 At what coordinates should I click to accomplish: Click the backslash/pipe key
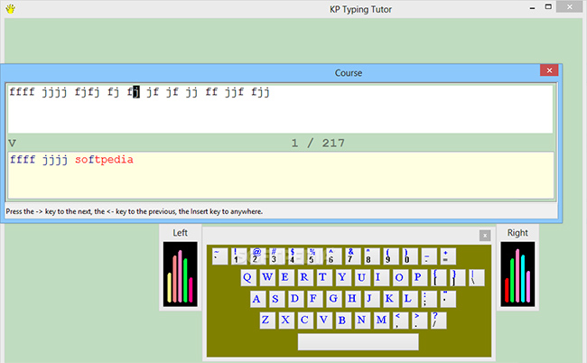476,278
